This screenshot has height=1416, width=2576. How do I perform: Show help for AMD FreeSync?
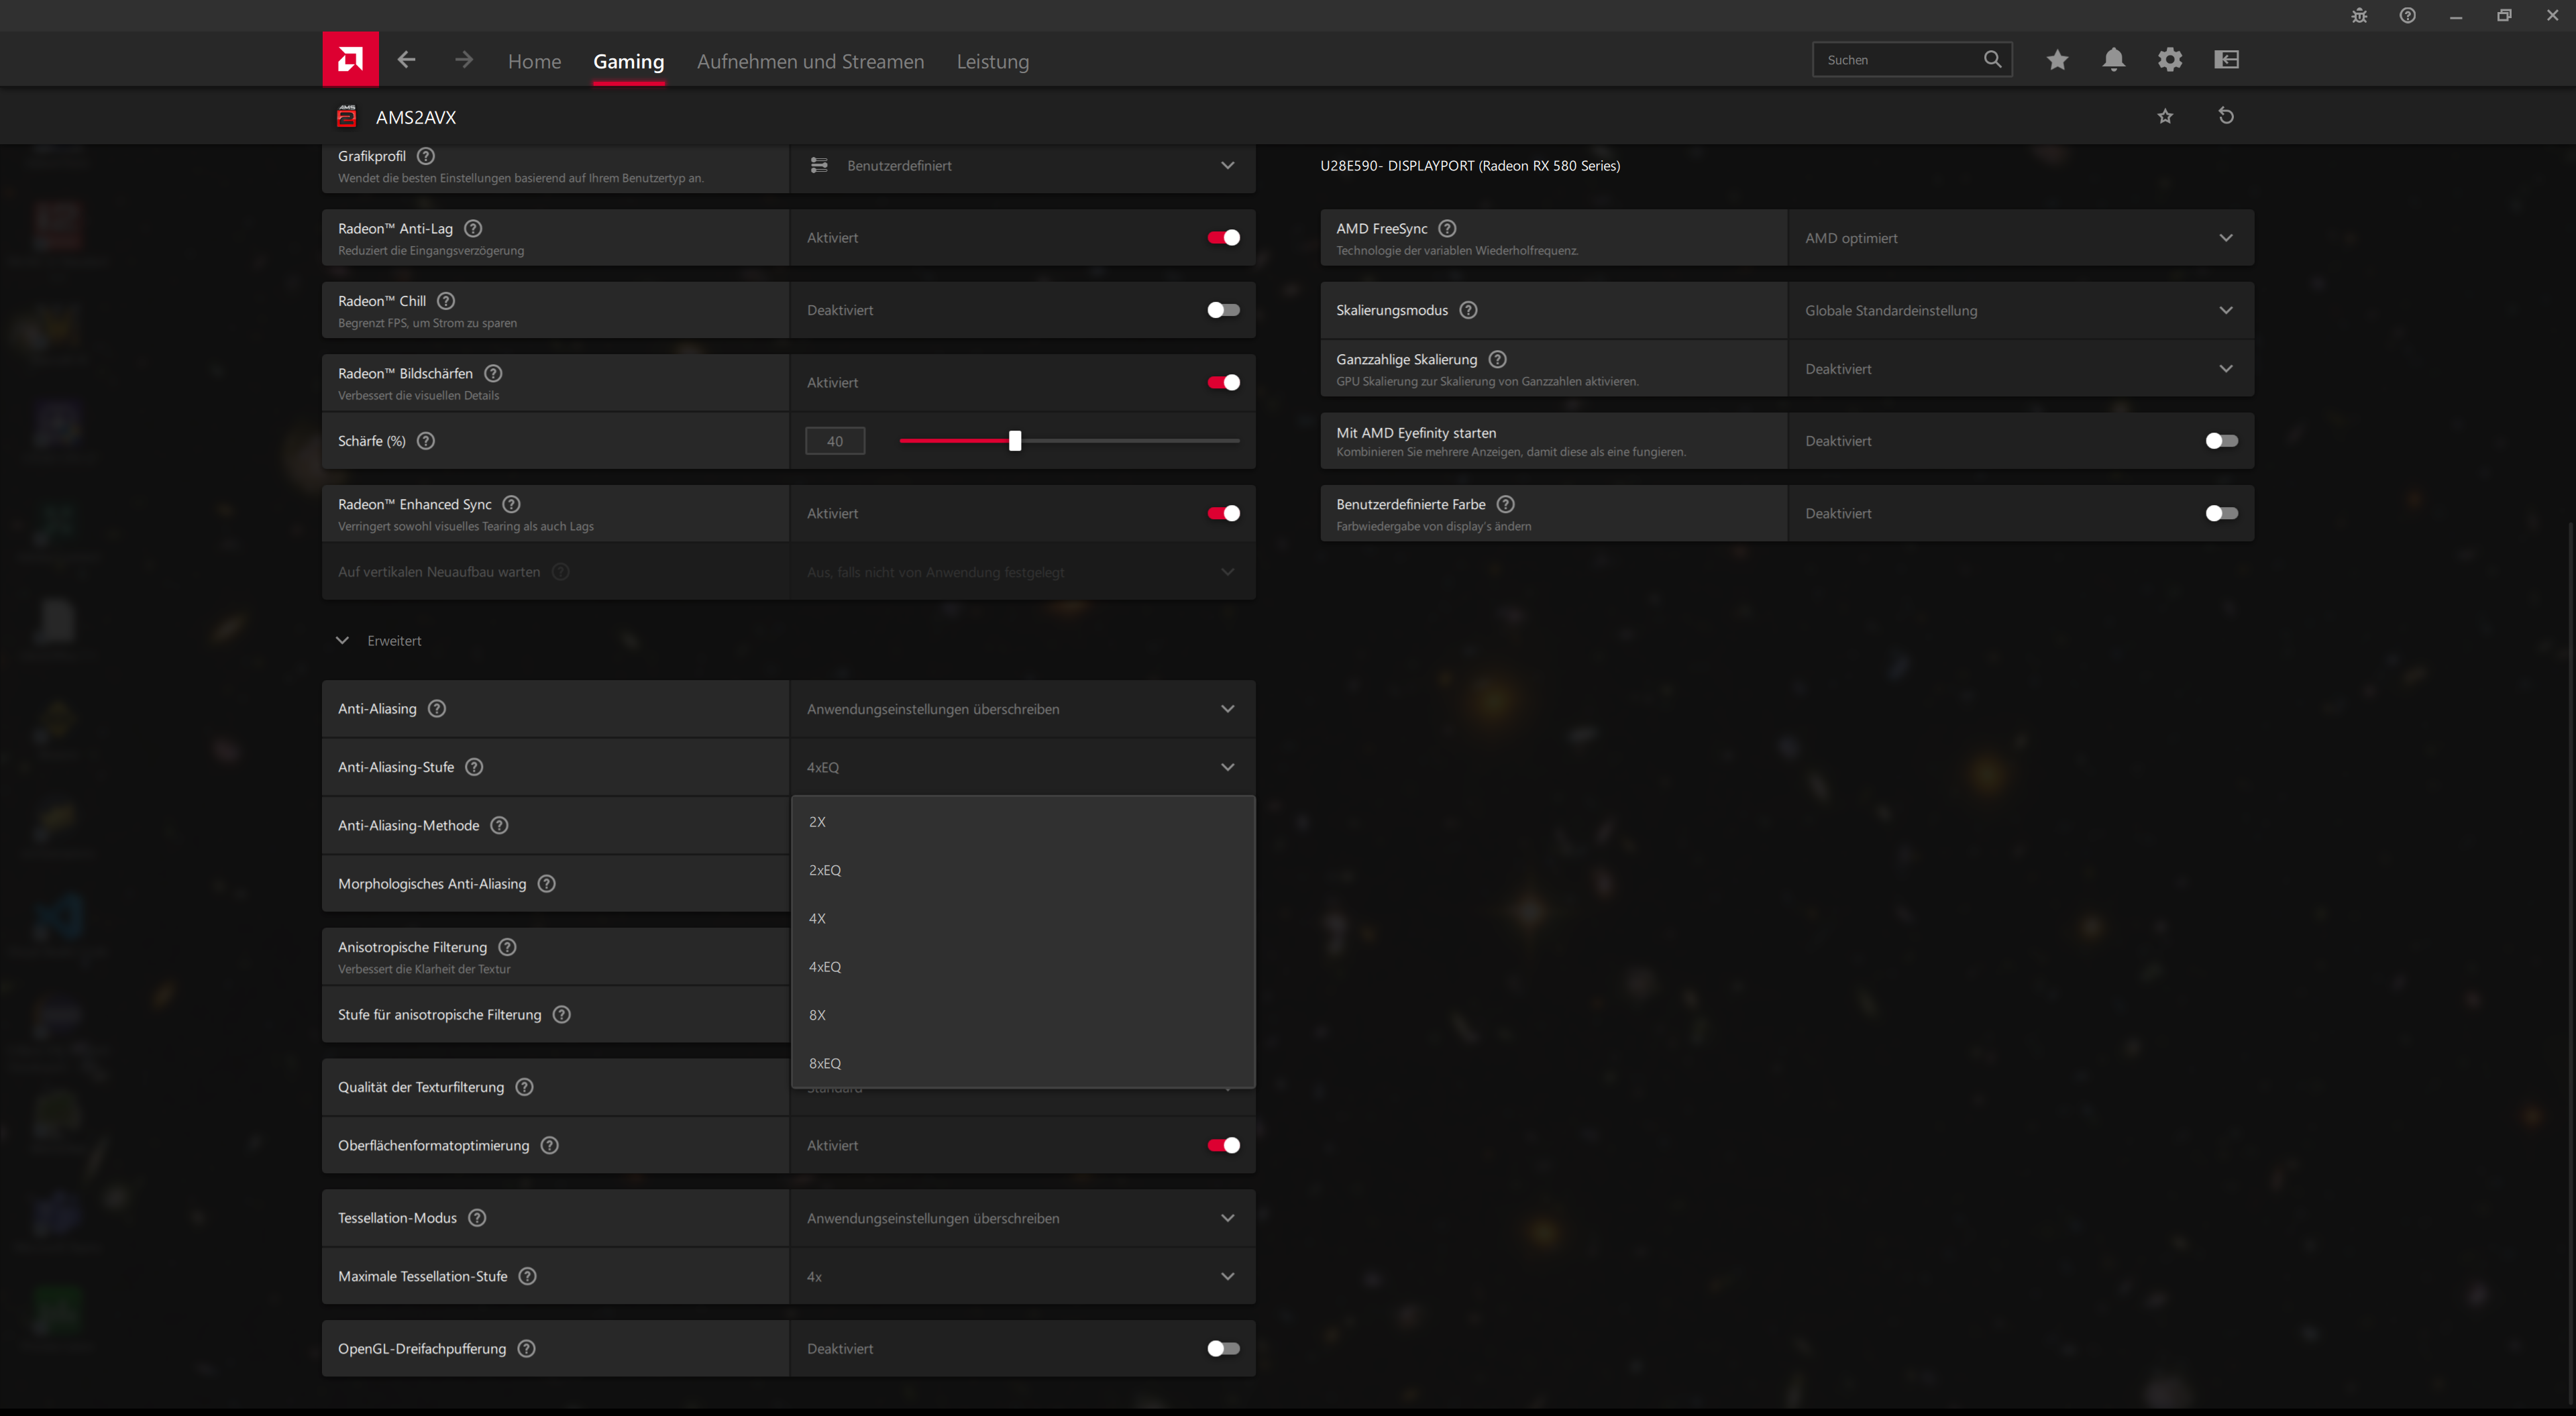point(1447,228)
